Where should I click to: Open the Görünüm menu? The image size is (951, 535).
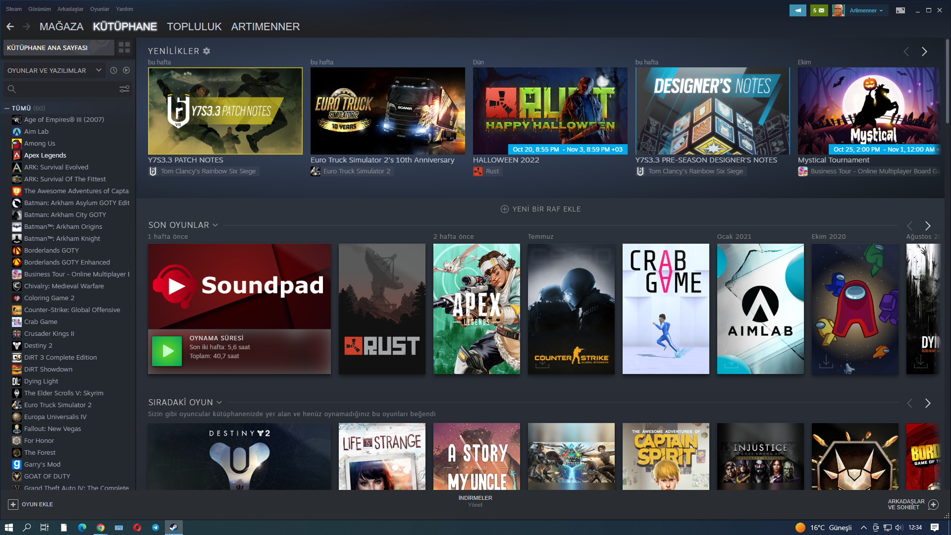click(x=40, y=9)
